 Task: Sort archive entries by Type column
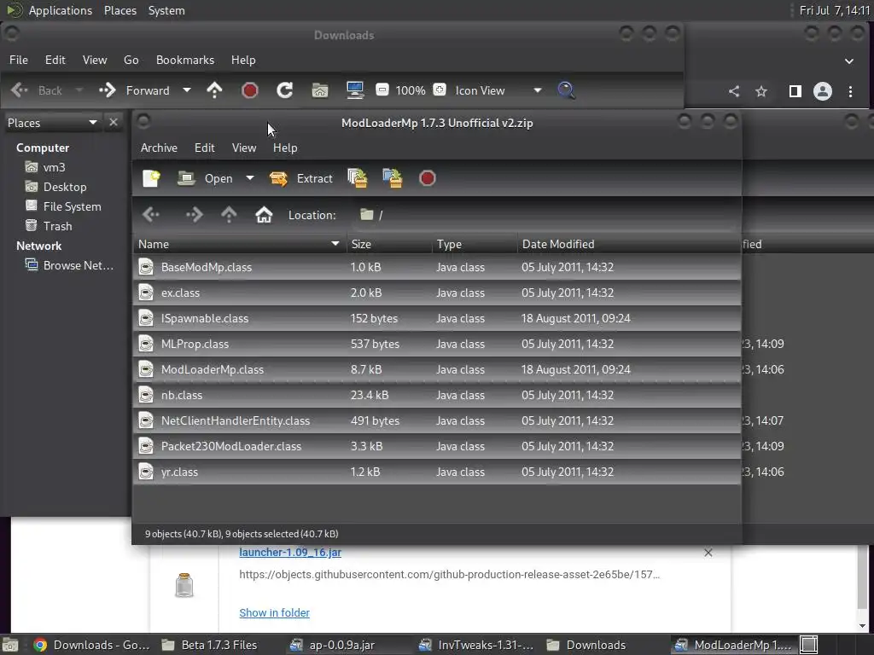475,244
